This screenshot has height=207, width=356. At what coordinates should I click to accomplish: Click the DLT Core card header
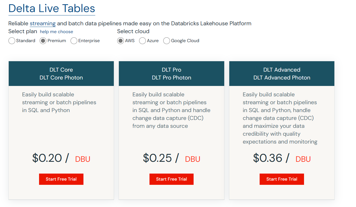61,74
